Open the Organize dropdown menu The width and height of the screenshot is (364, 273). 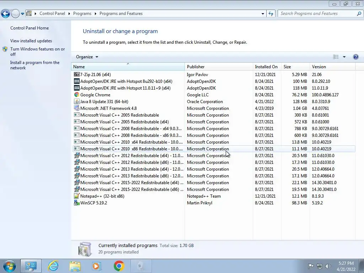click(x=87, y=57)
